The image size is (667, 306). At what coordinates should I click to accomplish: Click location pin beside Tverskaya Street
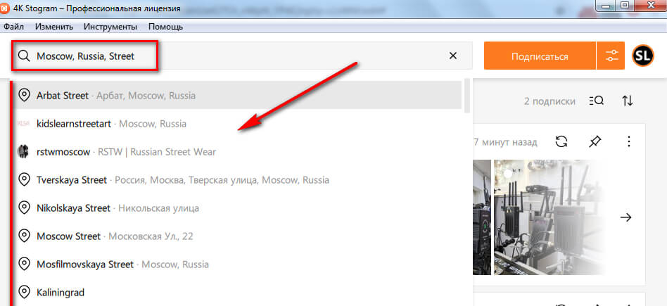[24, 179]
